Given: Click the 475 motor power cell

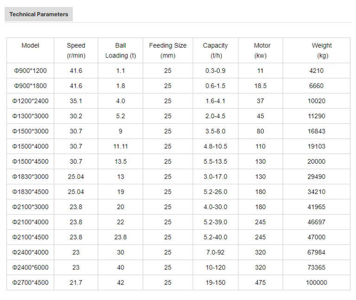Looking at the screenshot, I should point(261,283).
